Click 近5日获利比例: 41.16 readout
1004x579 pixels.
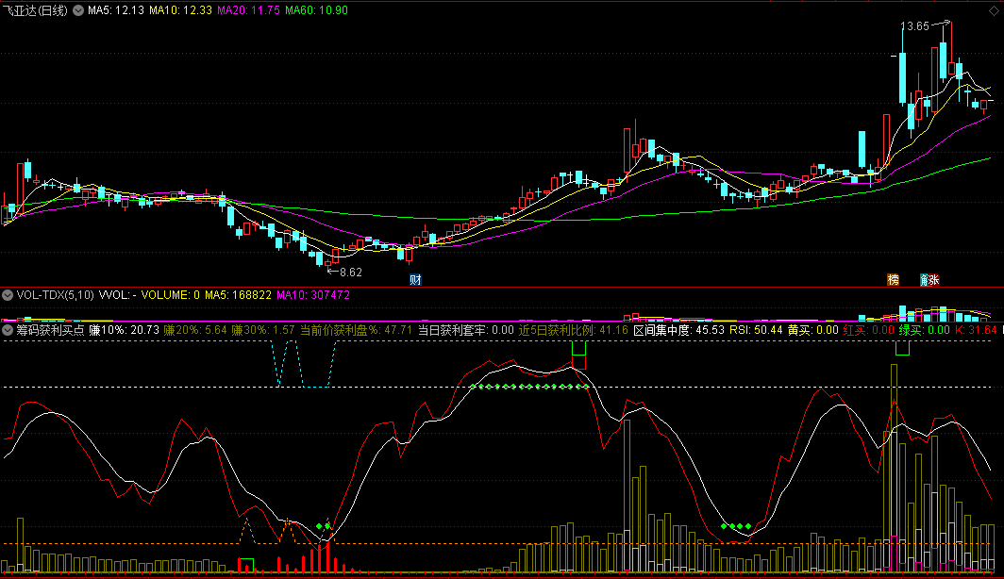[x=574, y=330]
